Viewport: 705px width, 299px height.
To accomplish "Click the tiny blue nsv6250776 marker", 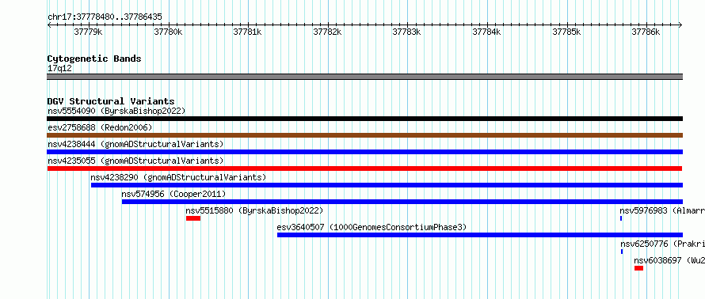I will pos(622,252).
